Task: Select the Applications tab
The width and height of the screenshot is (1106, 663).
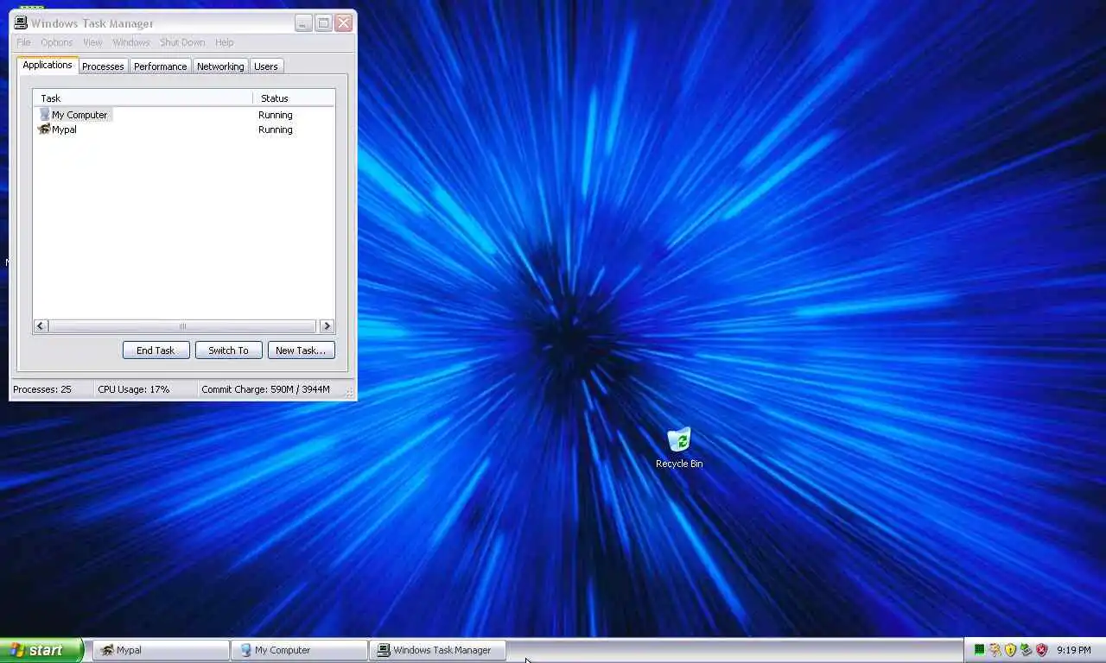Action: [x=48, y=65]
